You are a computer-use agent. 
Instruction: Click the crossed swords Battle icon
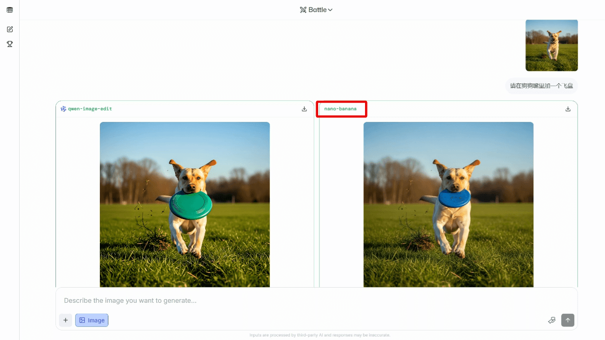303,10
